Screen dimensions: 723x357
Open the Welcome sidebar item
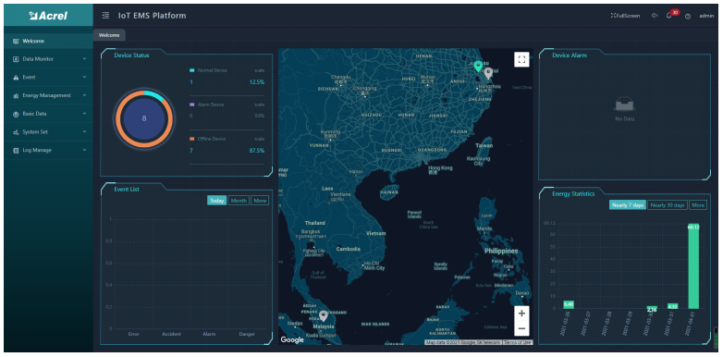click(48, 41)
